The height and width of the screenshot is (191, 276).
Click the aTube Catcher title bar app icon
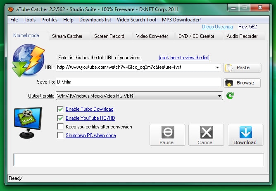click(x=11, y=9)
